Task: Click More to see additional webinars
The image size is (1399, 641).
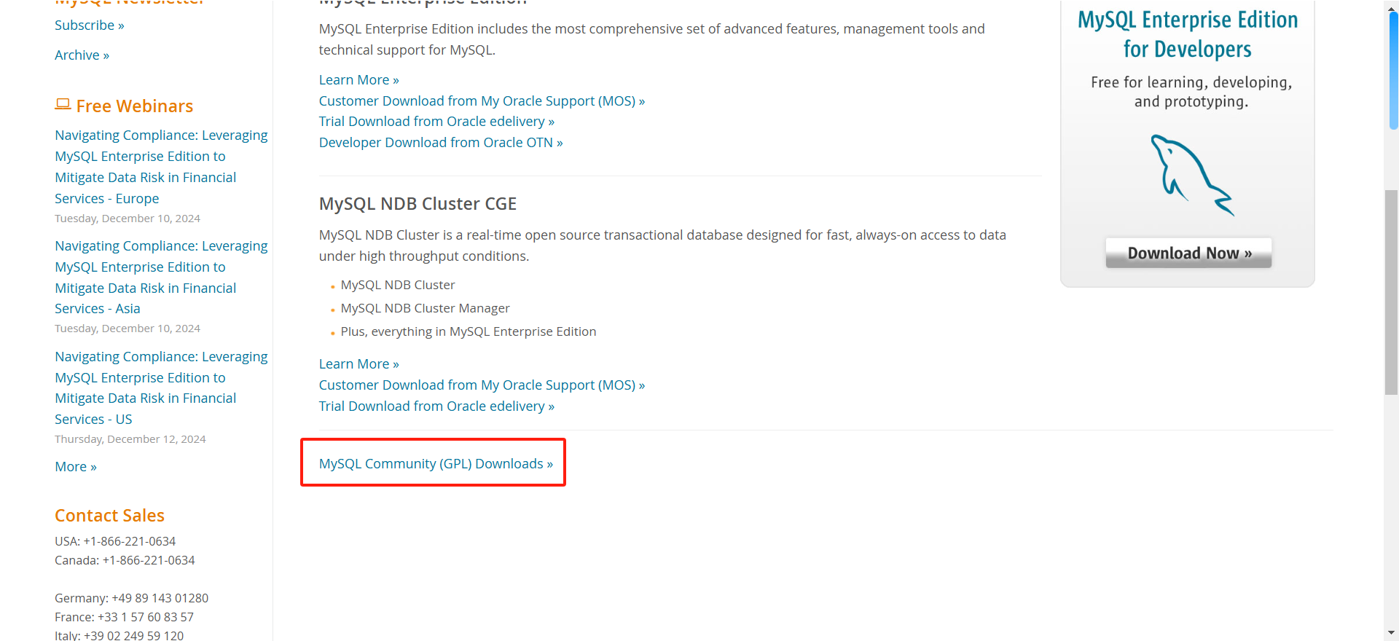Action: click(75, 466)
